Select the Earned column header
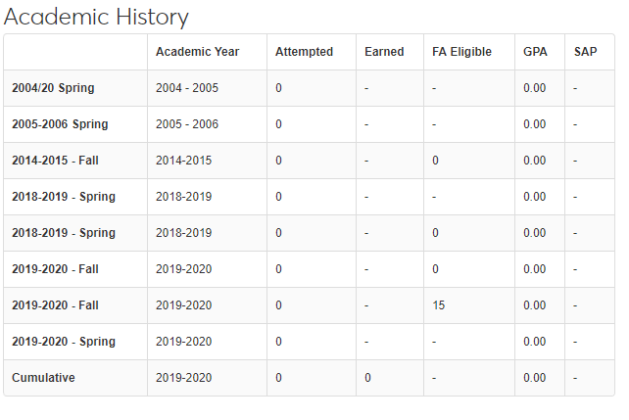Screen dimensions: 629x420 click(x=384, y=52)
